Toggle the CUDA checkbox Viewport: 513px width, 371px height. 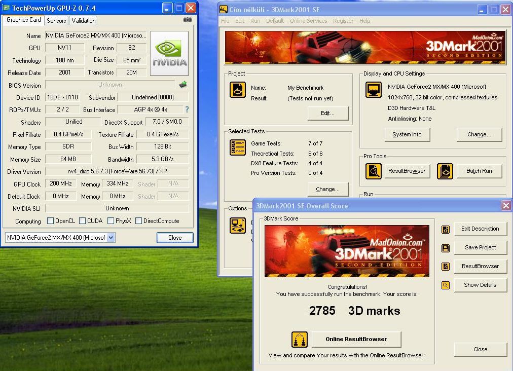[x=83, y=221]
